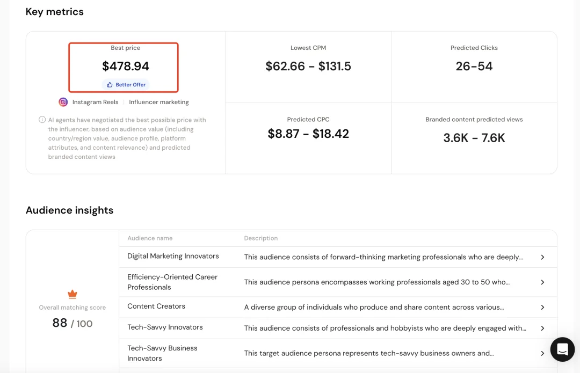The width and height of the screenshot is (580, 373).
Task: Expand Digital Marketing Innovators row arrow
Action: click(542, 257)
